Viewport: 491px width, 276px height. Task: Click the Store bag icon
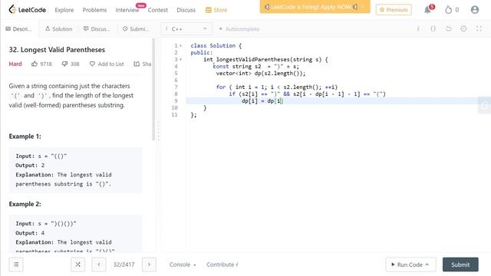tap(208, 10)
